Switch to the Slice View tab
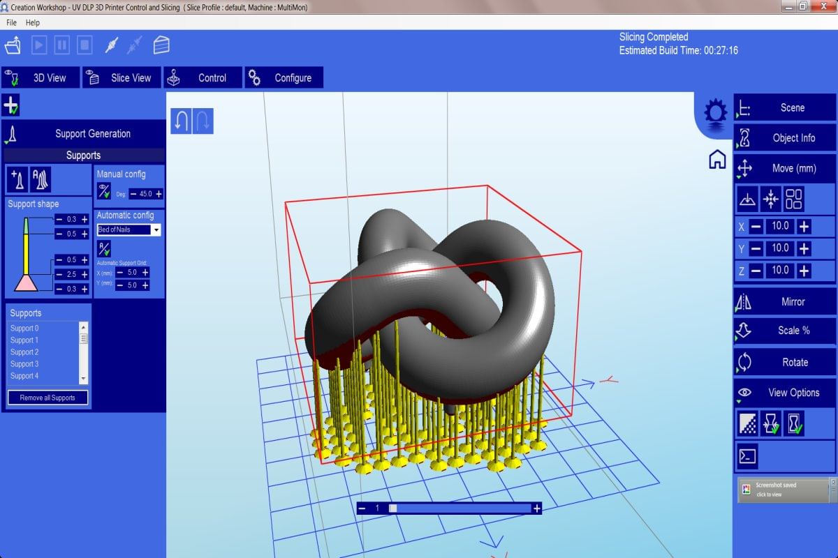 tap(122, 77)
